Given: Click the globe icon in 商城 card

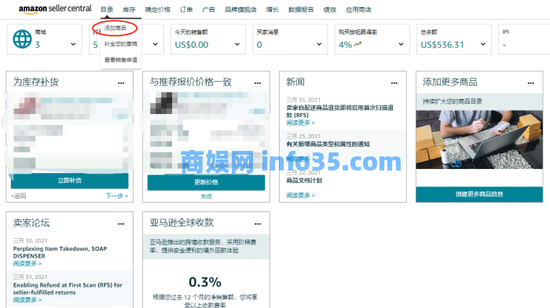Looking at the screenshot, I should [22, 39].
